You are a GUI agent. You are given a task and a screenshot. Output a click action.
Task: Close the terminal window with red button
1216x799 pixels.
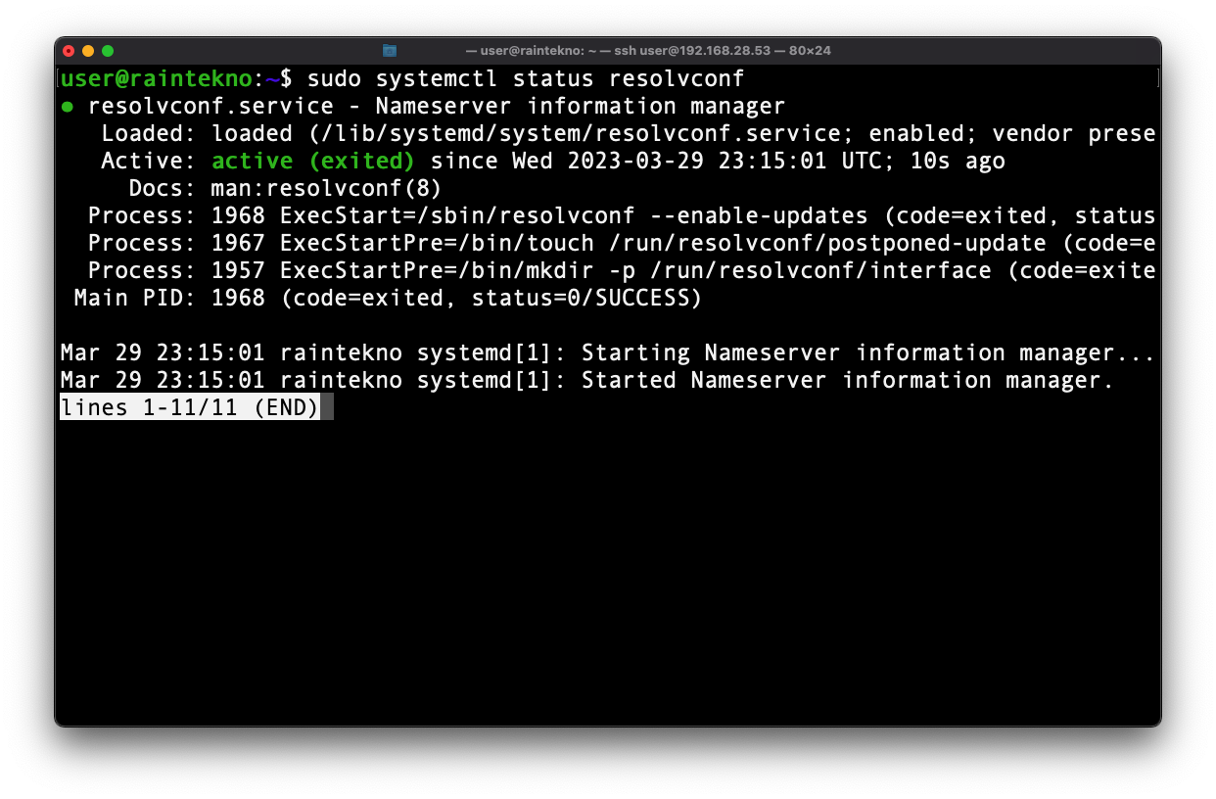point(69,50)
